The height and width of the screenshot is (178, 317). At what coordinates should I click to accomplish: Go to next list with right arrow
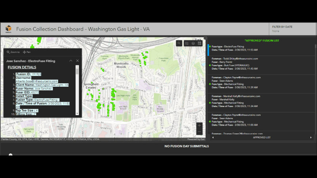pos(311,137)
